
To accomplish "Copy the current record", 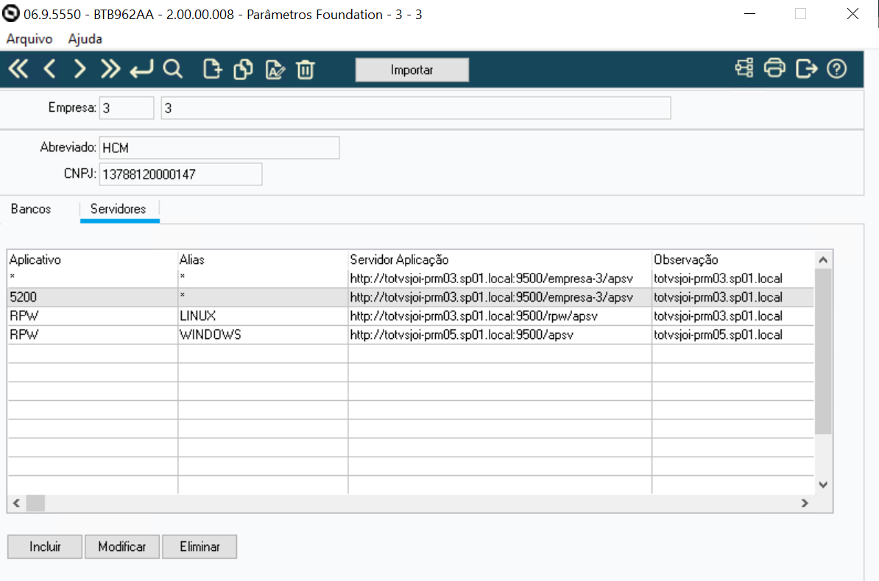I will click(x=243, y=68).
